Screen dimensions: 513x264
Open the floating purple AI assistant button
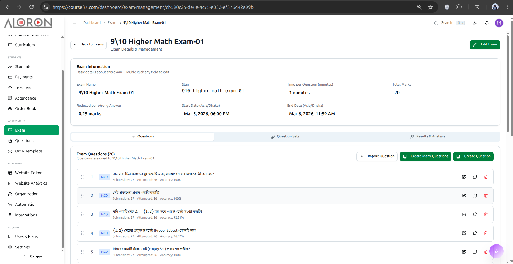click(496, 251)
